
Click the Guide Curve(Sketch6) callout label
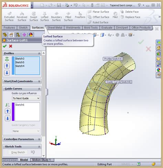coord(119,82)
